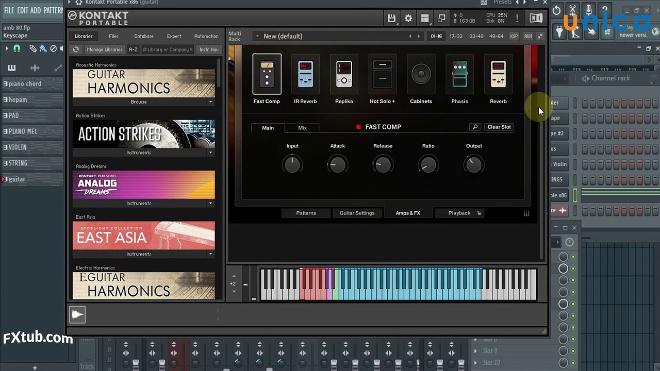This screenshot has height=371, width=660.
Task: Toggle the Fast Comp bypass red LED
Action: [358, 127]
